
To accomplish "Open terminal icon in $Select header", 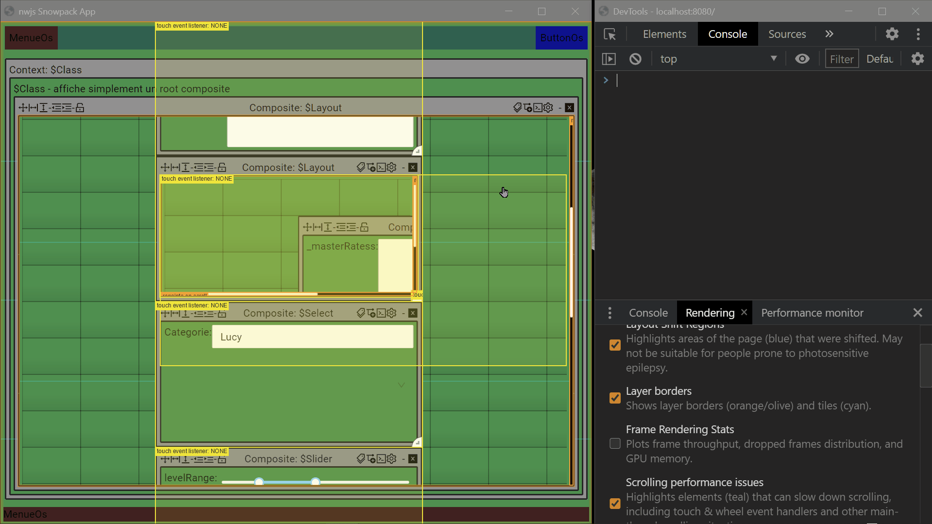I will tap(382, 313).
